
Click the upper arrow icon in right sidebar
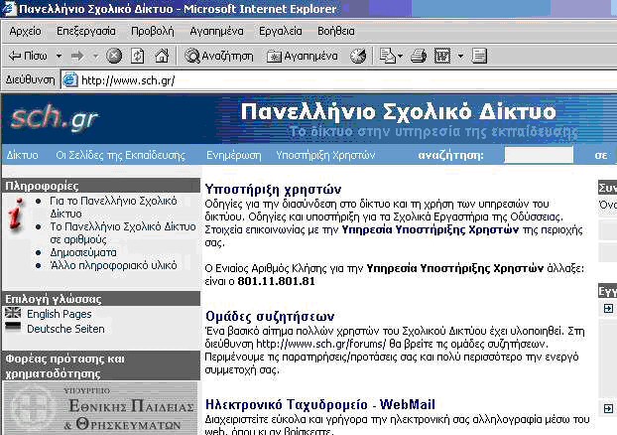pos(608,308)
